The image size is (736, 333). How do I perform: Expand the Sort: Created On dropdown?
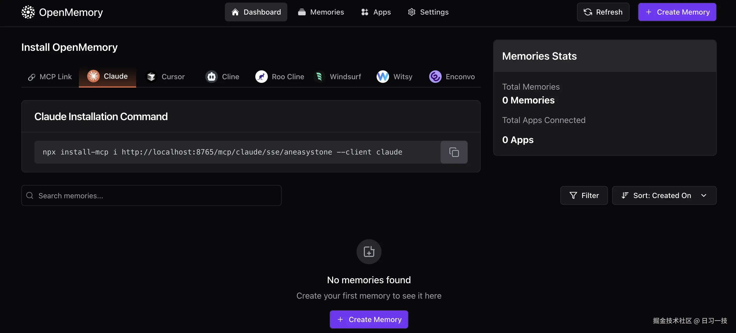[x=664, y=195]
